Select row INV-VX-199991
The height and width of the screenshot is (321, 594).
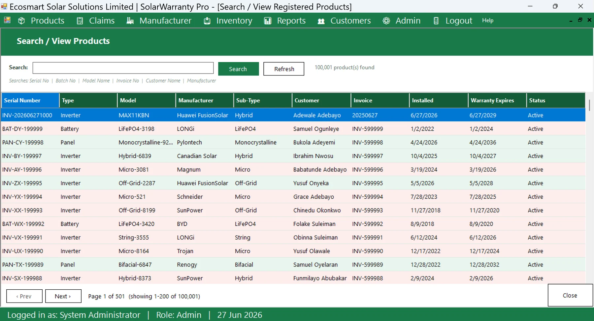coord(293,237)
